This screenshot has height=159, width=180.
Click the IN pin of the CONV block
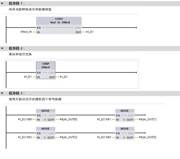coord(38,32)
